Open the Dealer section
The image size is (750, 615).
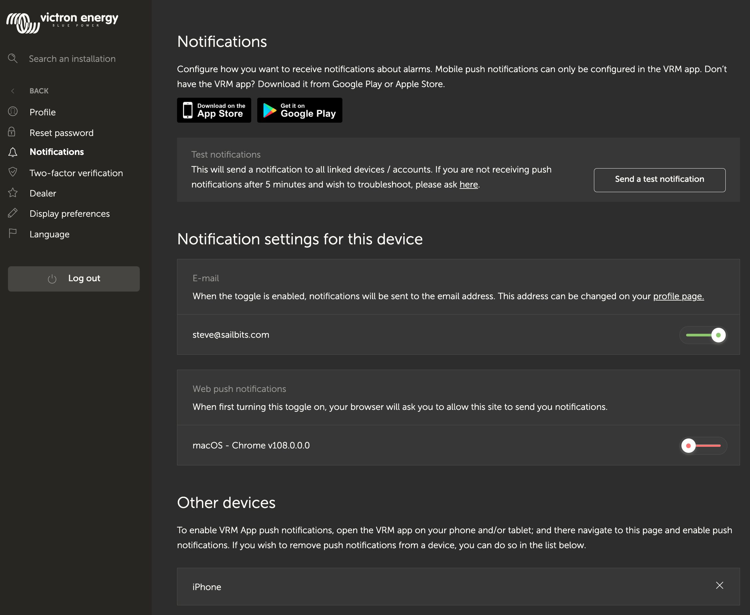(x=43, y=193)
